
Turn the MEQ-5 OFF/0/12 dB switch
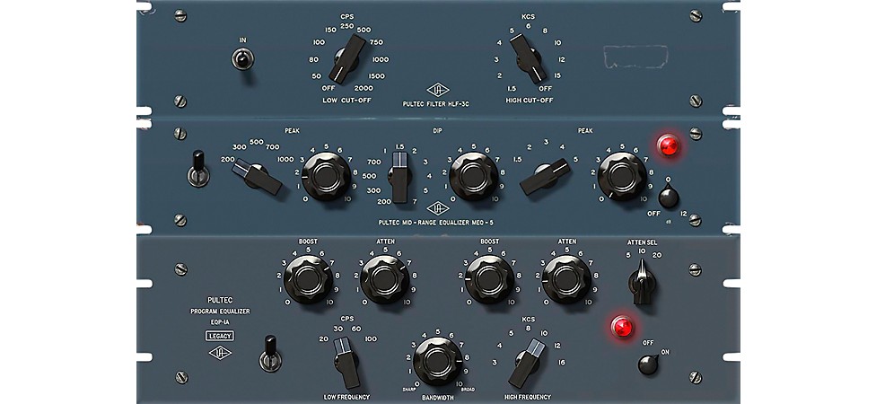pos(668,197)
